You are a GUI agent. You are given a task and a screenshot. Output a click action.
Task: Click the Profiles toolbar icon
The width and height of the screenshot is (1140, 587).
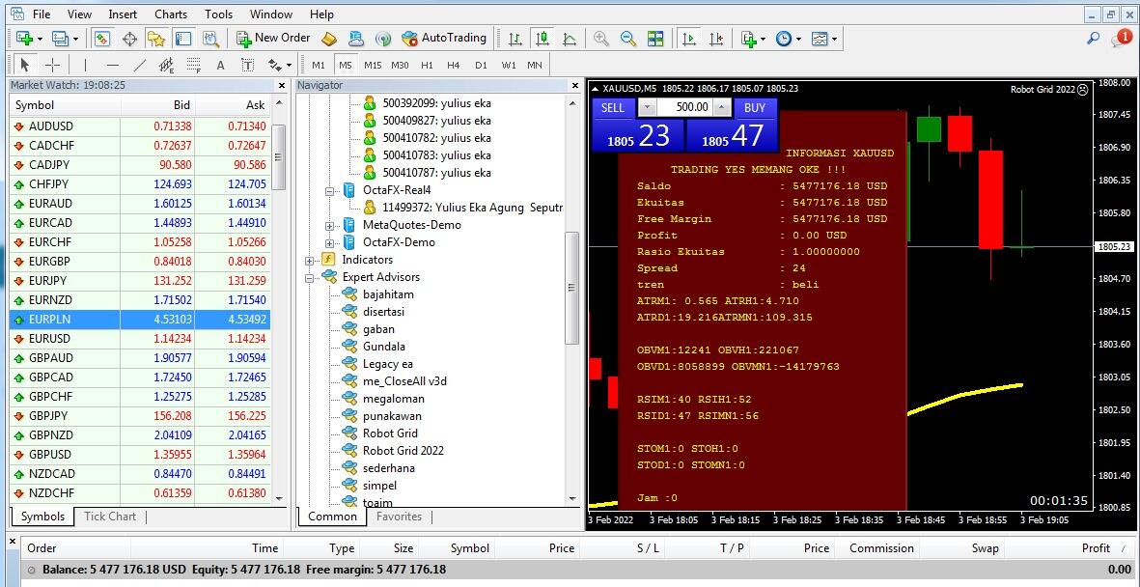pos(60,38)
